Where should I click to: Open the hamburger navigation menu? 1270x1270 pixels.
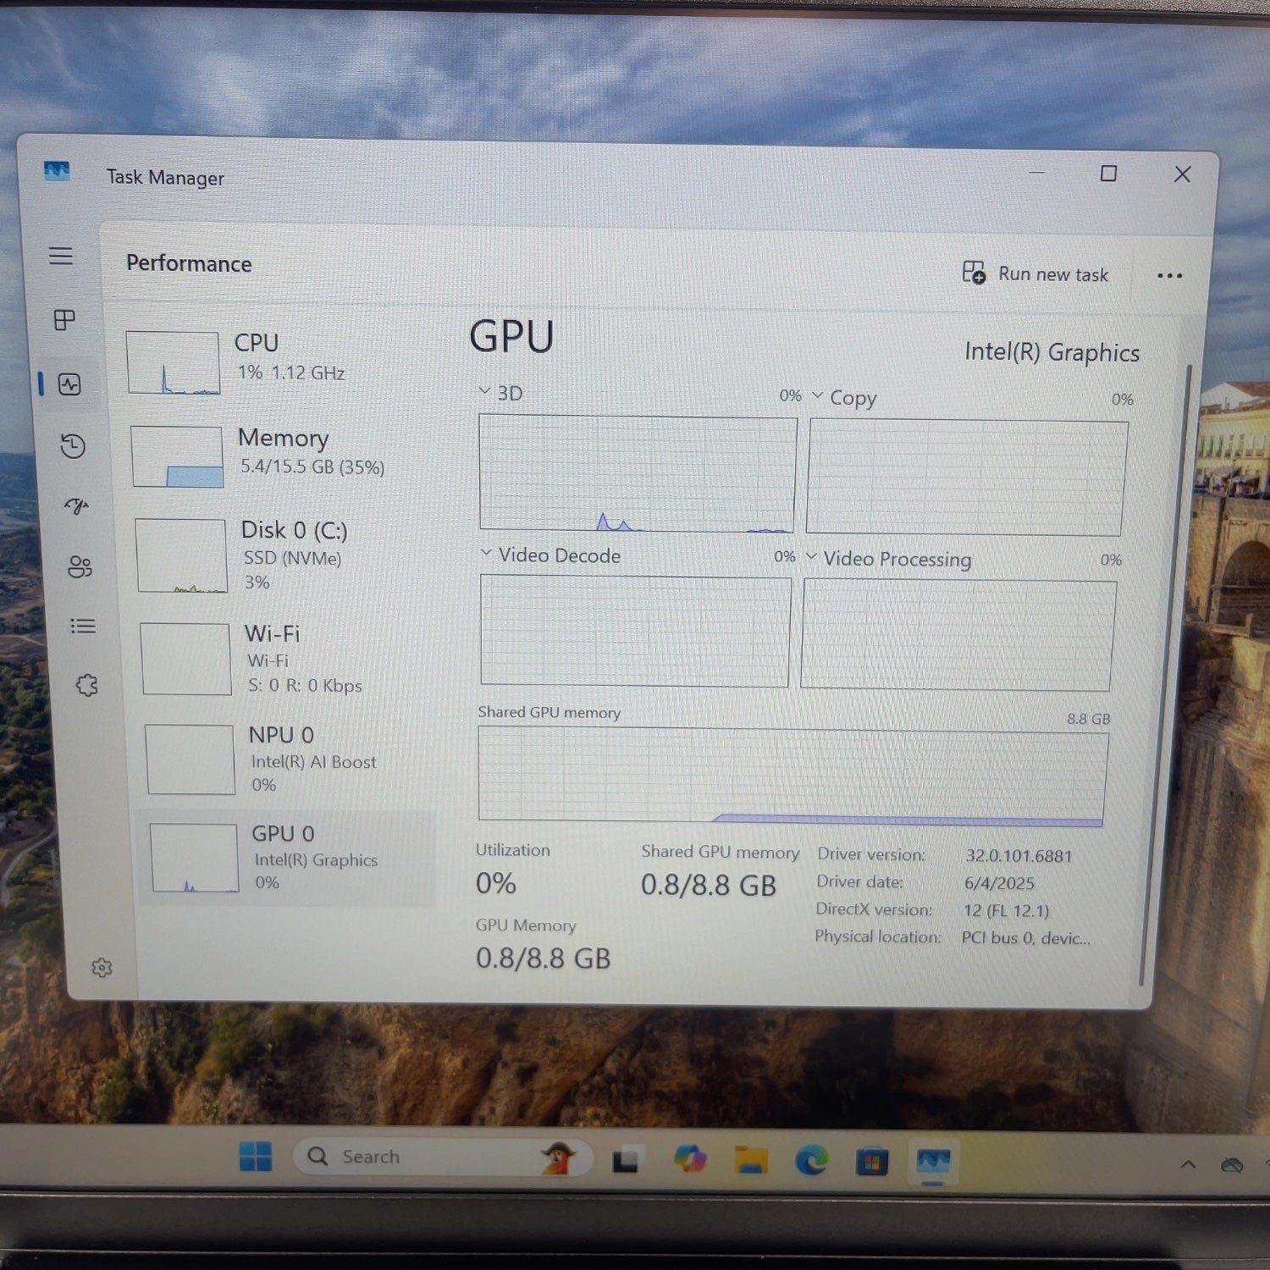[x=61, y=255]
